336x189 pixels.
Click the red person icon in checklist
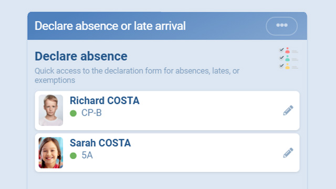click(x=287, y=50)
